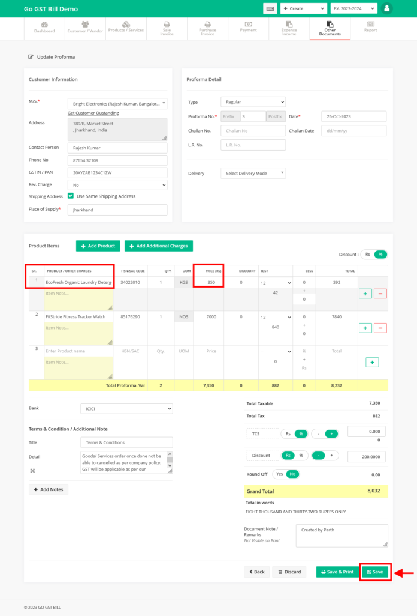The width and height of the screenshot is (417, 616).
Task: Open Get Customer Oustanding link
Action: (x=93, y=113)
